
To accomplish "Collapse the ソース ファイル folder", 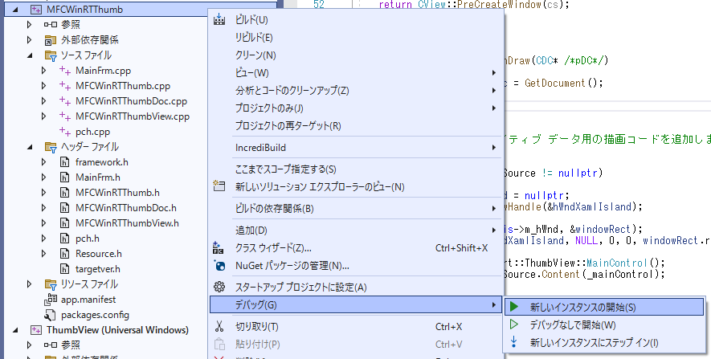I will click(30, 55).
